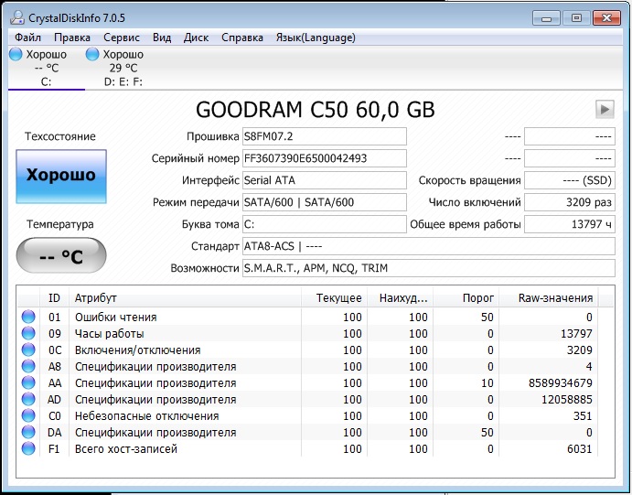Click the Техсостояние label
632x495 pixels.
click(60, 136)
